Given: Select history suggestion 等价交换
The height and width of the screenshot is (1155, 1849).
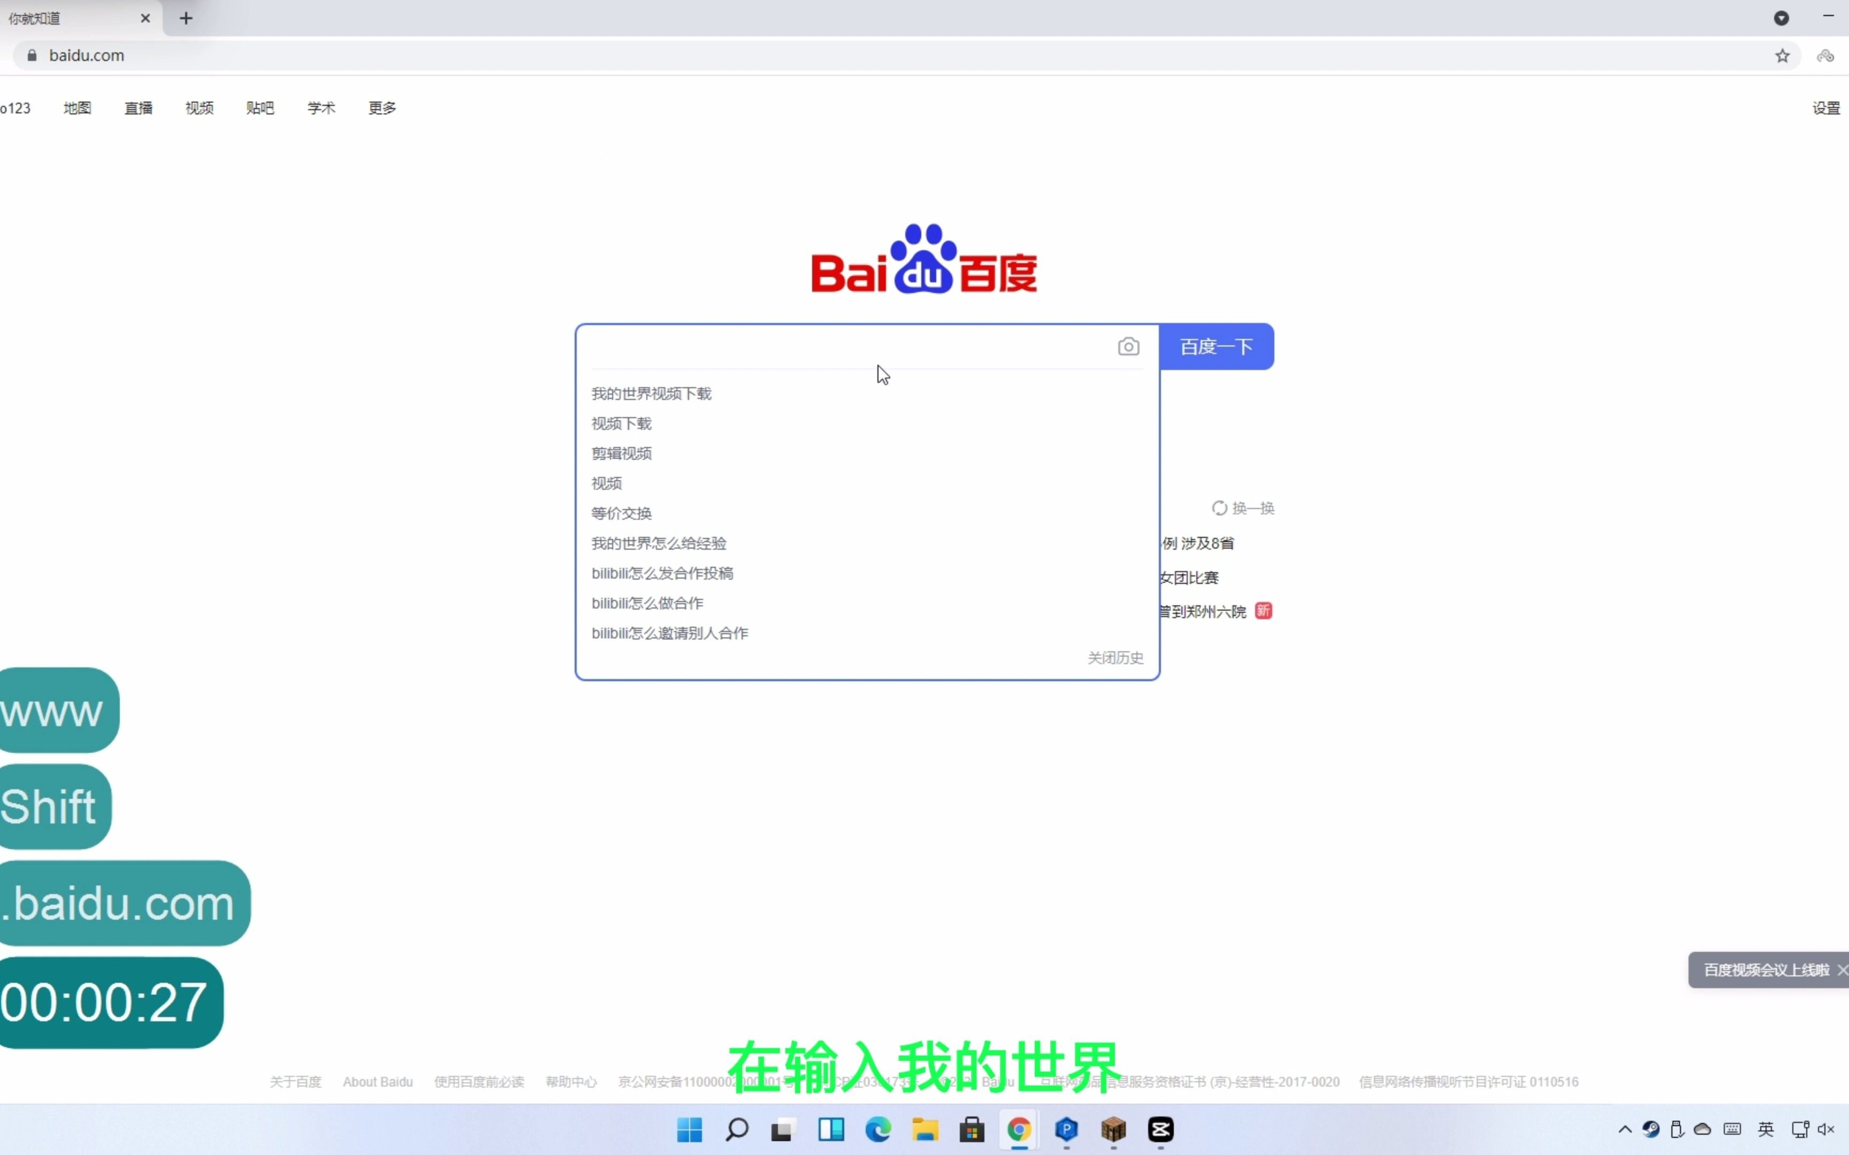Looking at the screenshot, I should point(621,513).
